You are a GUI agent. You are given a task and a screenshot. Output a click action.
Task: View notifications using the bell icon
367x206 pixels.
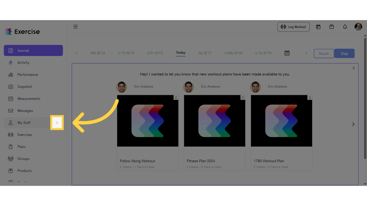pyautogui.click(x=345, y=27)
